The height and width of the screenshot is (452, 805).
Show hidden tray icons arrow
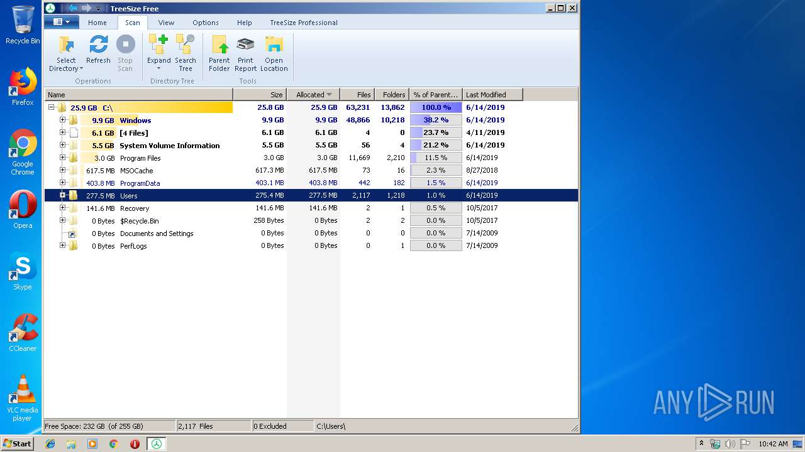[701, 443]
